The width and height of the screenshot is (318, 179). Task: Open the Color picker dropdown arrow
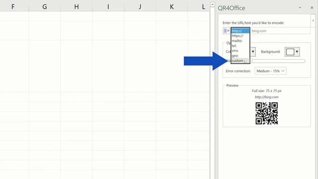(253, 52)
